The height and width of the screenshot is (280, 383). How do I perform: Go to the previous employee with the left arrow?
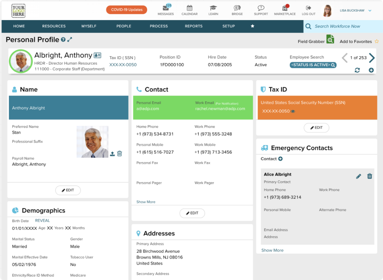(x=345, y=58)
